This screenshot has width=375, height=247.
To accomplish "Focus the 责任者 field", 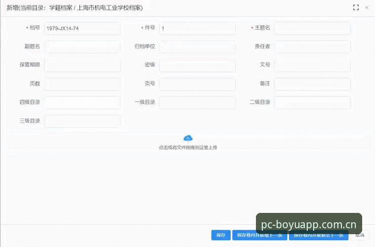I will click(x=312, y=47).
